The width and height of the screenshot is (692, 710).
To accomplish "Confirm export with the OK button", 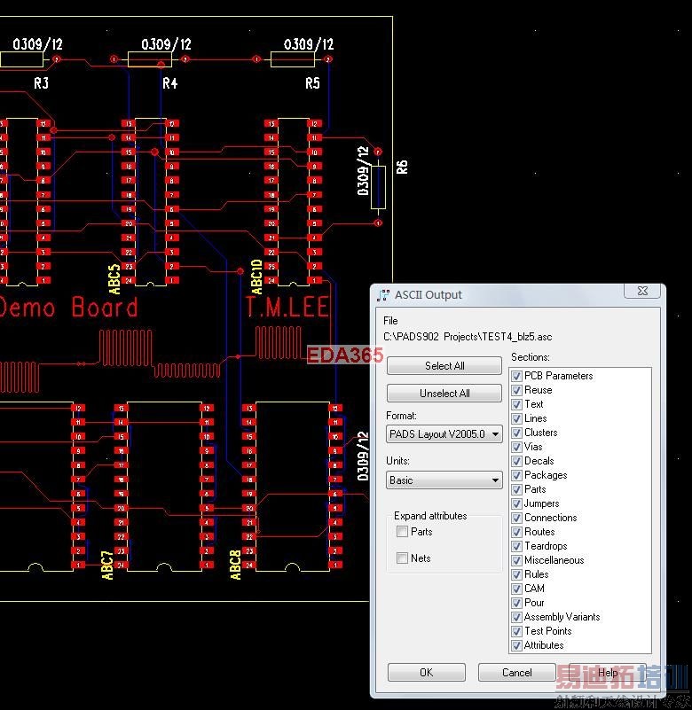I will point(426,673).
